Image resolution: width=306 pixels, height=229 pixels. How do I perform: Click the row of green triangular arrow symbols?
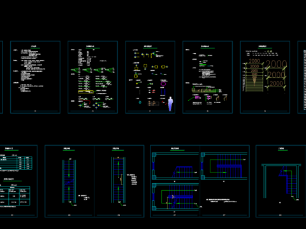(92, 70)
